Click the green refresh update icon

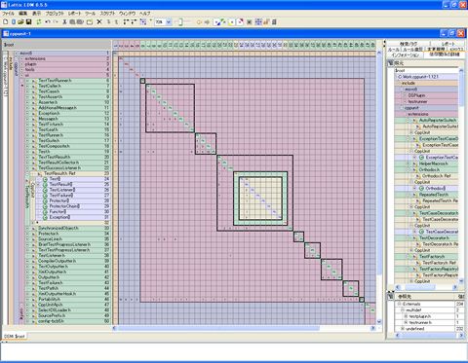click(x=39, y=21)
